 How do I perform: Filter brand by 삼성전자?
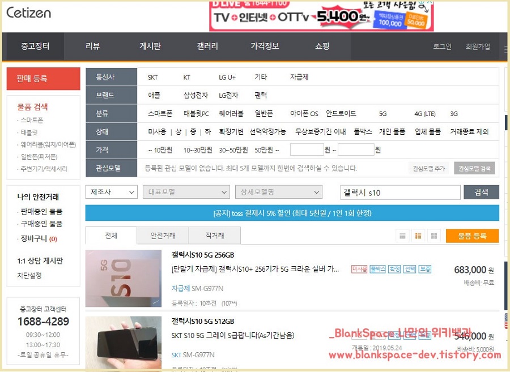(x=195, y=95)
